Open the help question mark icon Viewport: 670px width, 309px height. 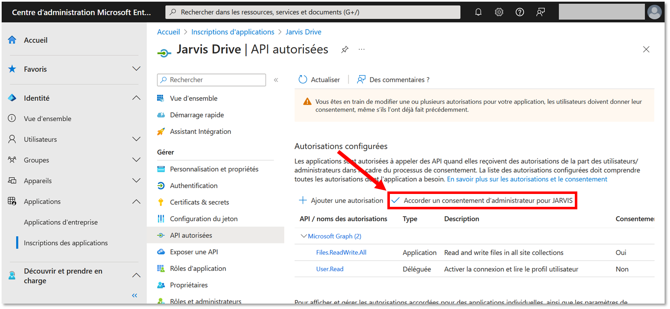tap(520, 12)
